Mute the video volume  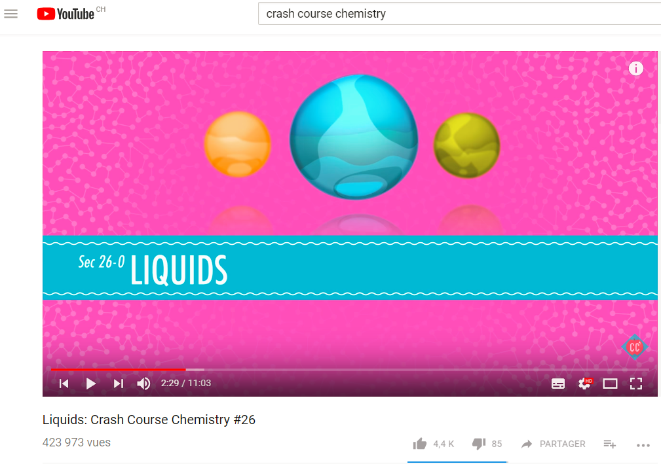tap(143, 384)
